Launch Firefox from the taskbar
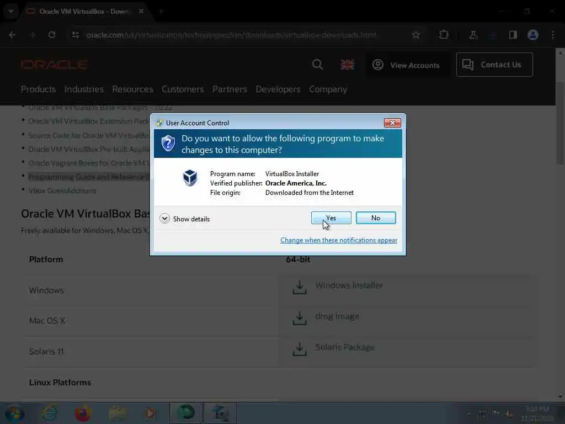This screenshot has width=565, height=424. click(x=83, y=413)
